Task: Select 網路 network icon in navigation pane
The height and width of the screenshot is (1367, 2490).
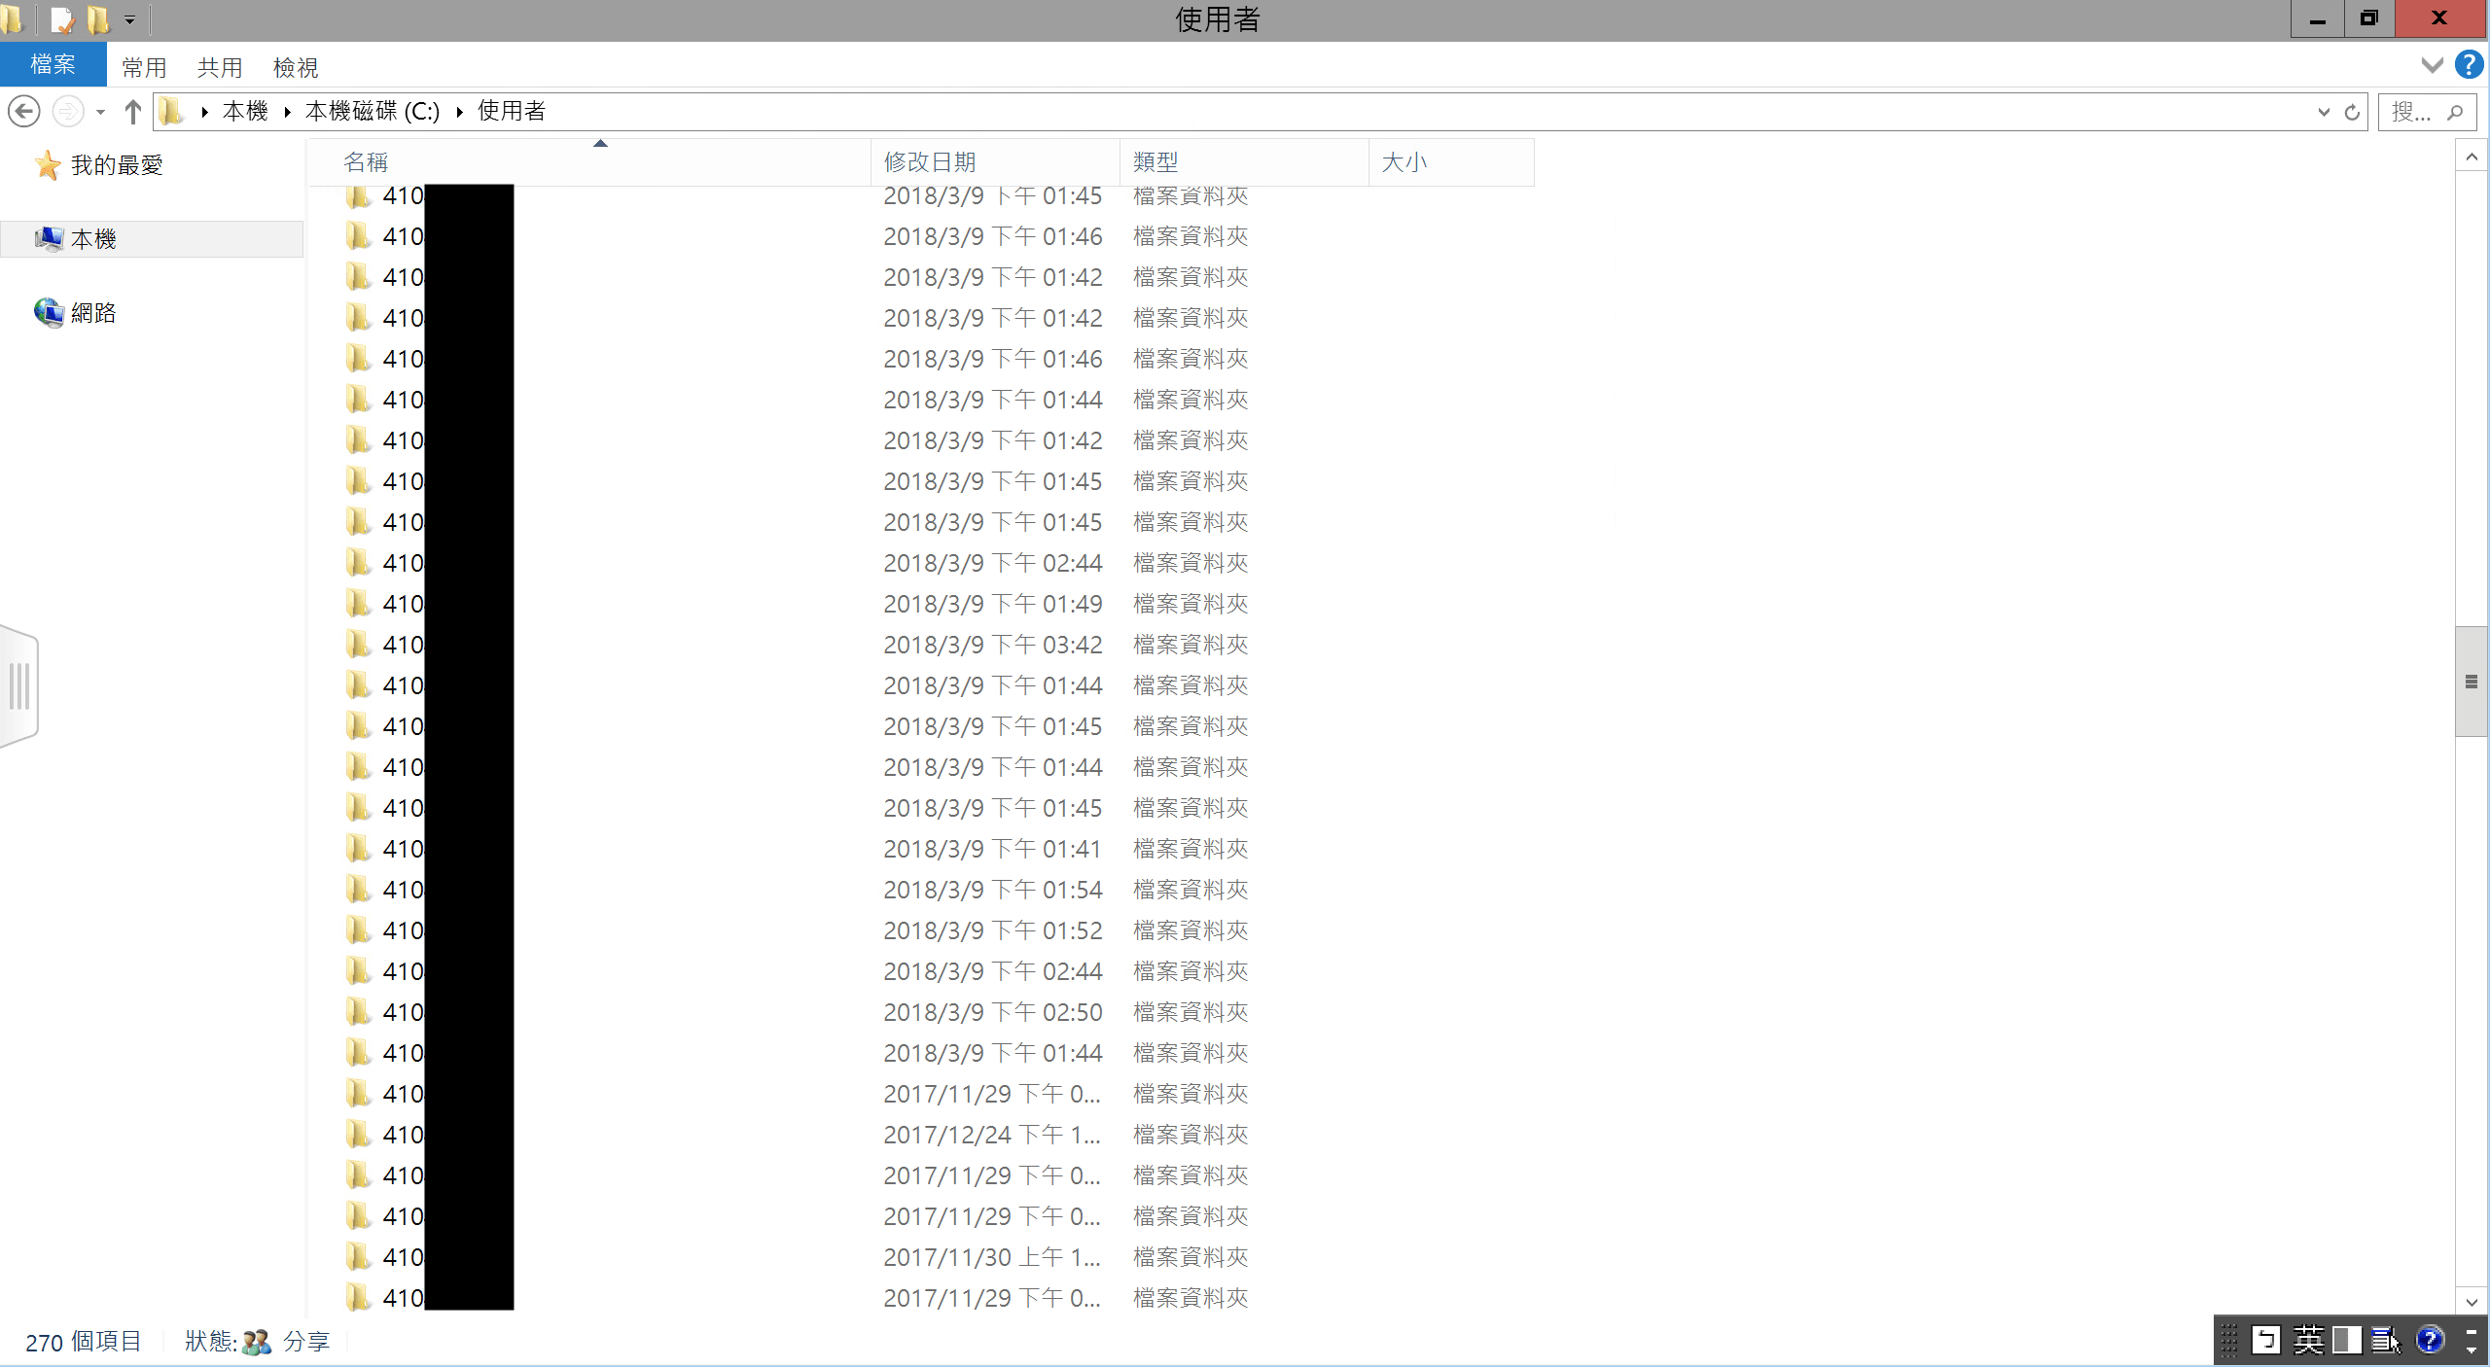Action: tap(50, 313)
